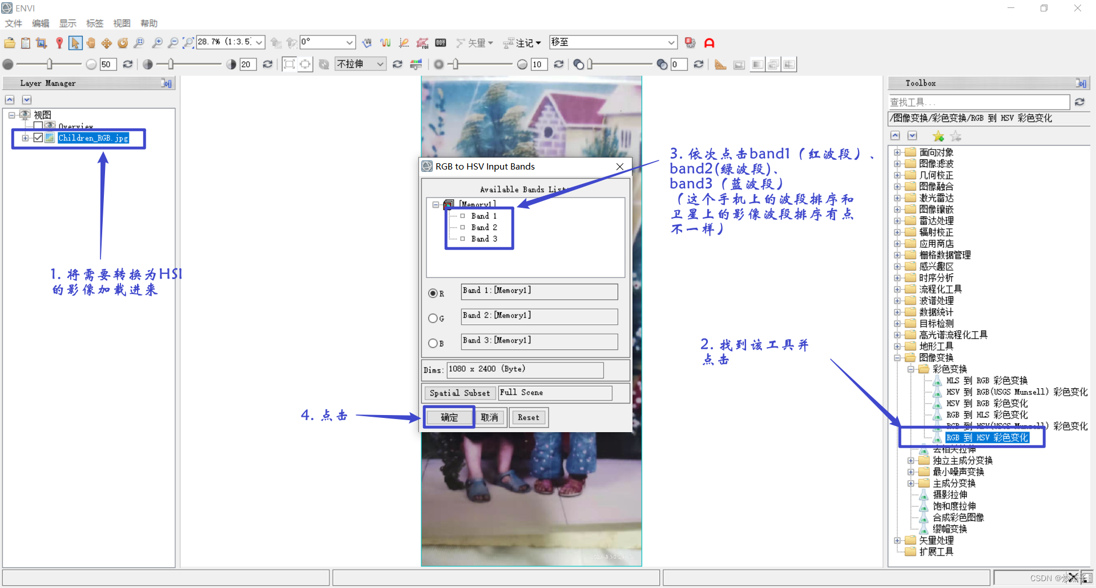1096x588 pixels.
Task: Click the zoom-to-extent magnifier icon
Action: (x=188, y=43)
